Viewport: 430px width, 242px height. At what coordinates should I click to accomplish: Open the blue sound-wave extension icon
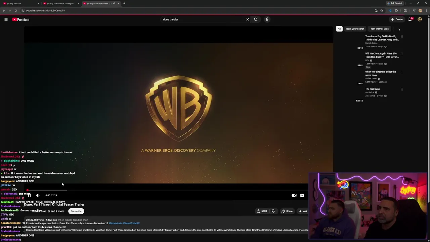point(390,10)
